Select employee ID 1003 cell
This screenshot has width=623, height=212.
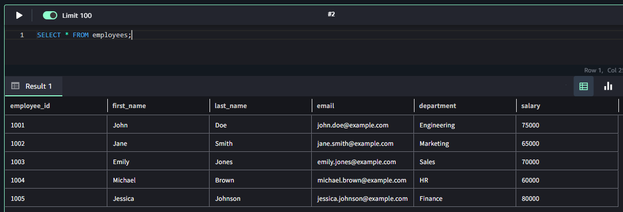[18, 162]
